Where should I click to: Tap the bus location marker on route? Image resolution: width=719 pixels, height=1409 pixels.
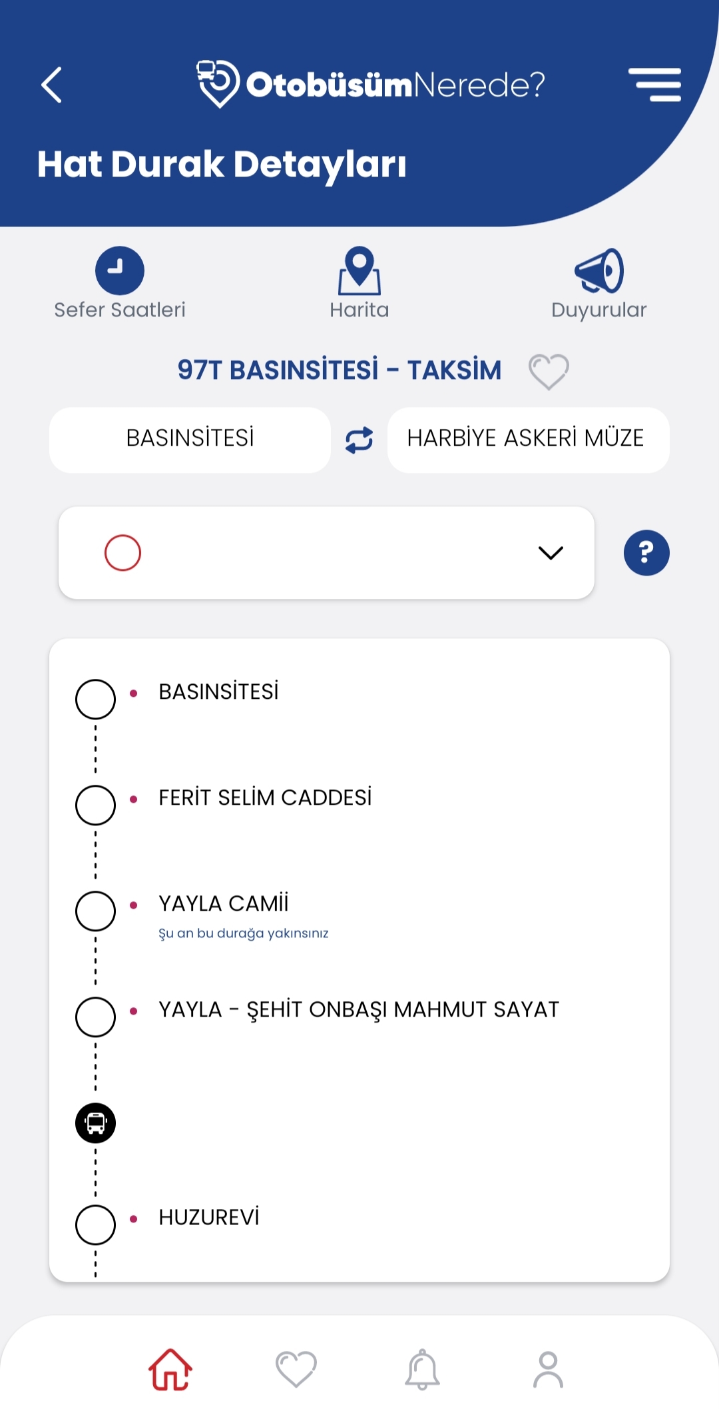pyautogui.click(x=96, y=1123)
